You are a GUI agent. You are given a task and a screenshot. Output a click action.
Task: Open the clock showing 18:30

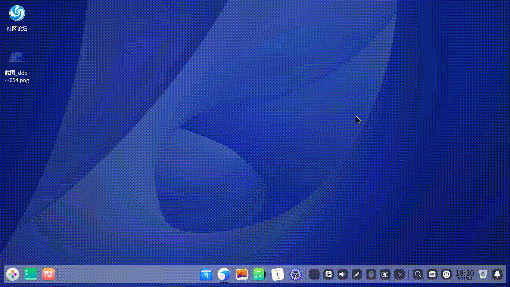pos(465,275)
